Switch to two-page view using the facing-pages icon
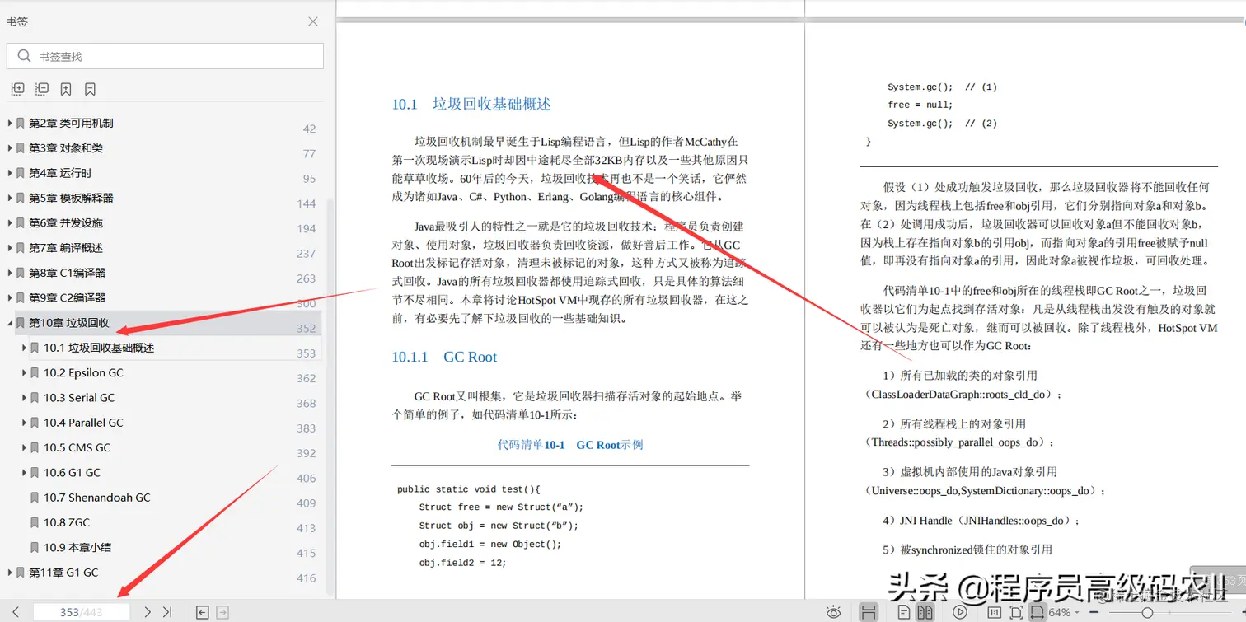1246x622 pixels. (925, 613)
